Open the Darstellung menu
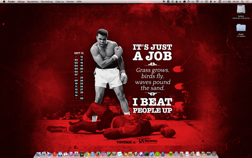The height and width of the screenshot is (158, 252). 47,2
